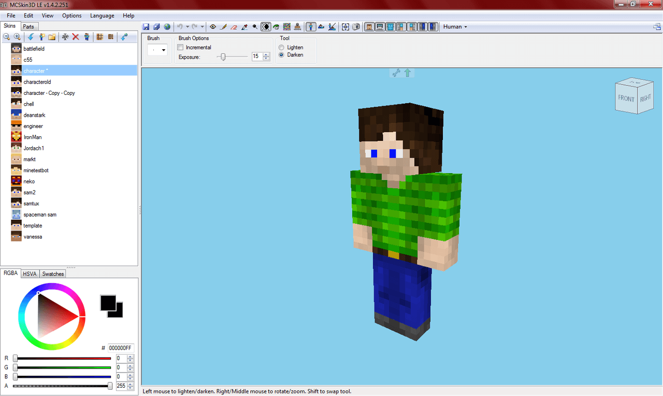Switch to 2D texture view mode
The width and height of the screenshot is (663, 396).
(322, 26)
